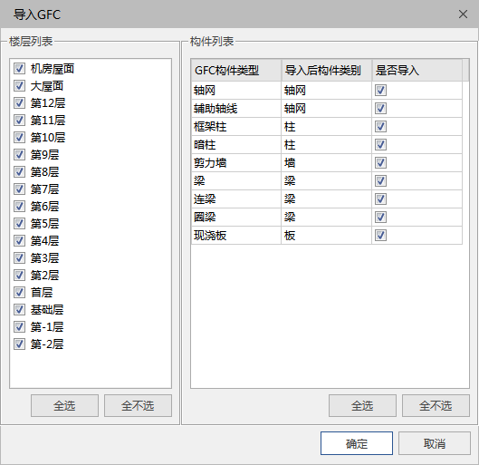Image resolution: width=479 pixels, height=465 pixels.
Task: Toggle the 第3层 floor checkbox
Action: [x=19, y=258]
